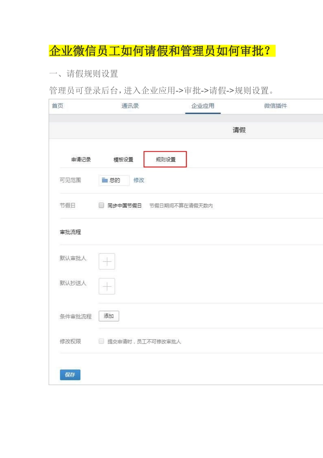Click the 请假 page title text

[x=239, y=130]
